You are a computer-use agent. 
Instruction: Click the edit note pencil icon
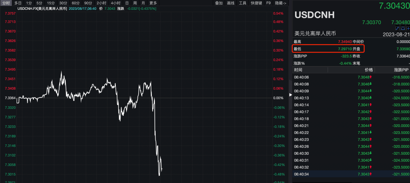coord(397,28)
